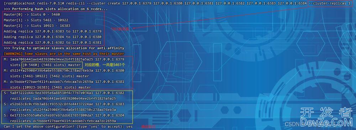This screenshot has height=130, width=356.
Task: Click the "[WARNING] Some slaves are in the same host" line
Action: [64, 54]
